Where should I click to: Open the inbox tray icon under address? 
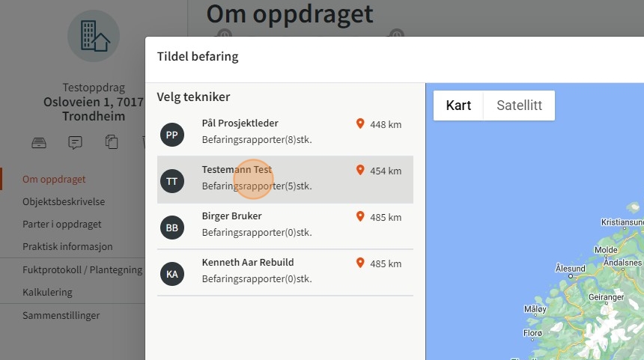39,143
